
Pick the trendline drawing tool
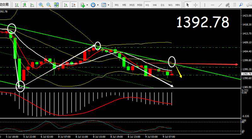click(220, 5)
